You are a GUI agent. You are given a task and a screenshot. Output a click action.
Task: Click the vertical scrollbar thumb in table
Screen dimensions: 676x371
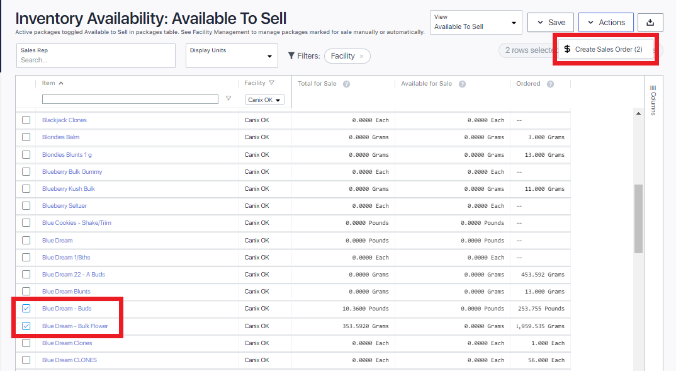pyautogui.click(x=638, y=217)
